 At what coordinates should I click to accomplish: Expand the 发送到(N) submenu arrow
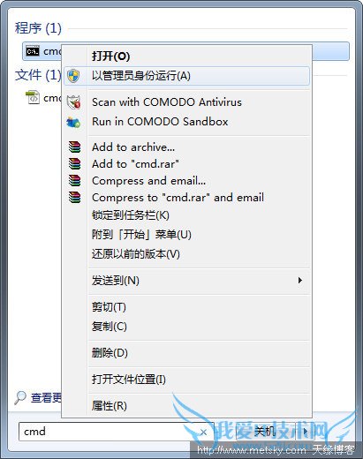pos(299,280)
